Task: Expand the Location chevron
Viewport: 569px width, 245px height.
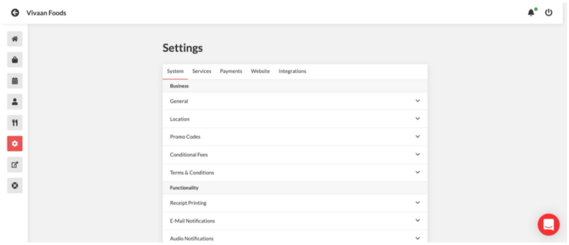Action: tap(418, 119)
